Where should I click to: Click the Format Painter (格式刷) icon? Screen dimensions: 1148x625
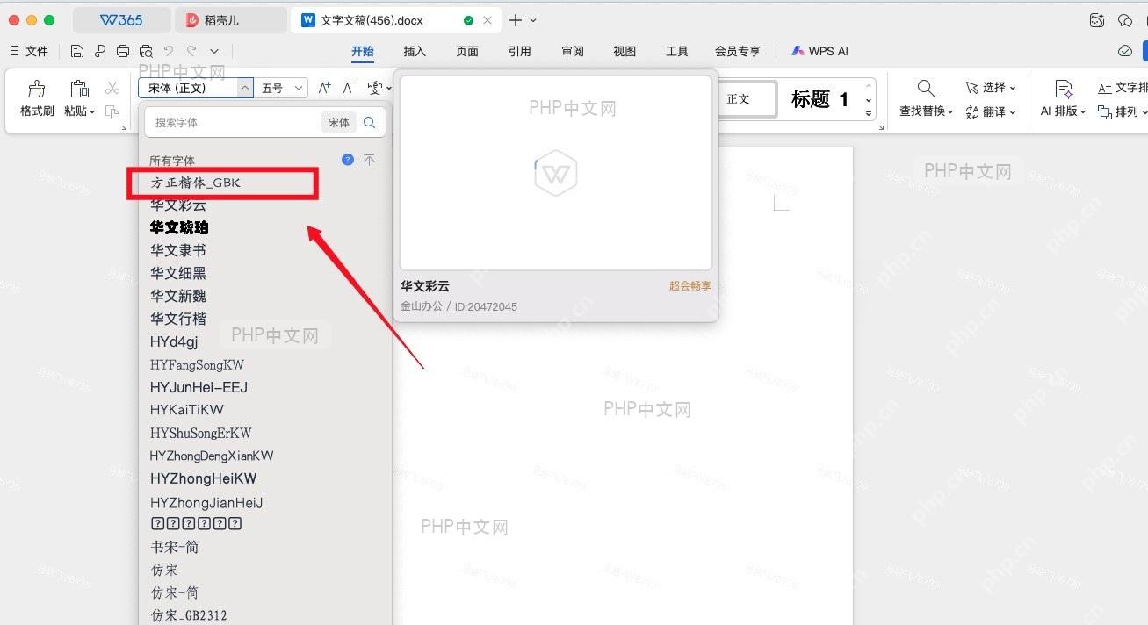tap(37, 89)
